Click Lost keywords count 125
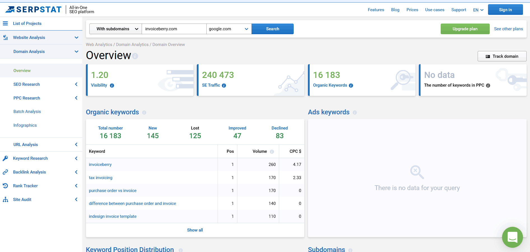Image resolution: width=530 pixels, height=252 pixels. coord(195,136)
